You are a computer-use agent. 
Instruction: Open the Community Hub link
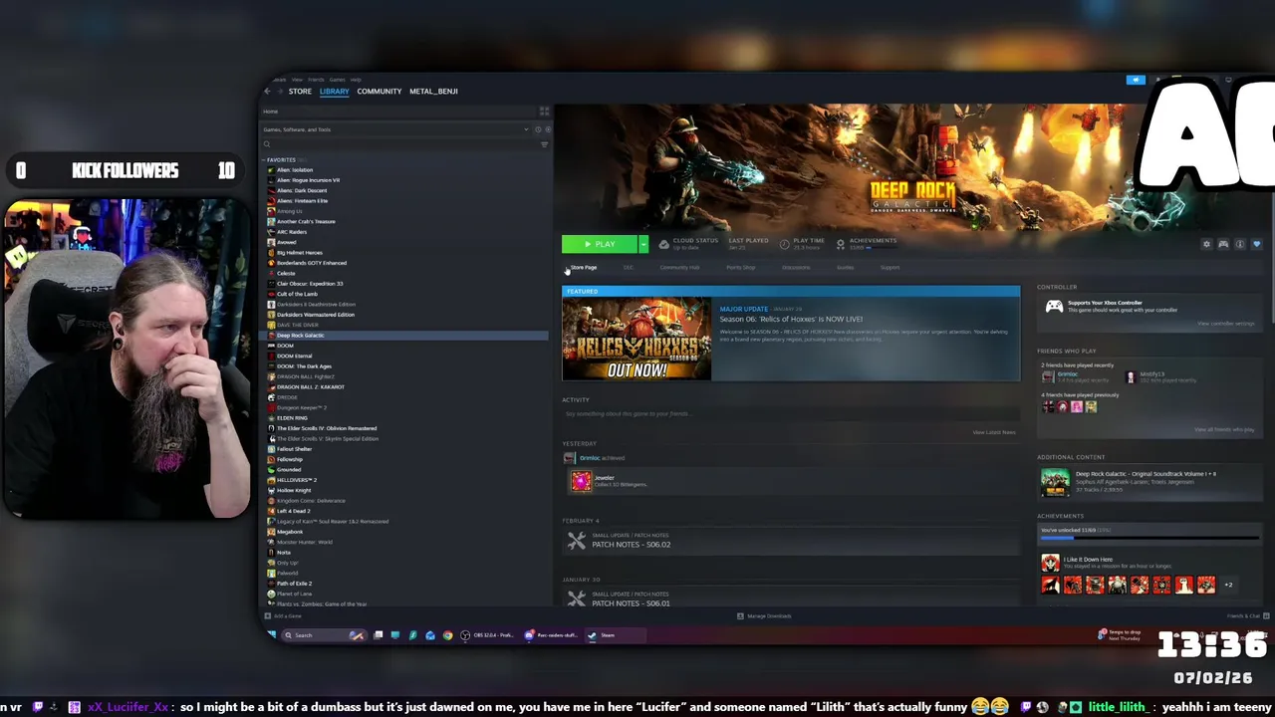pos(679,267)
